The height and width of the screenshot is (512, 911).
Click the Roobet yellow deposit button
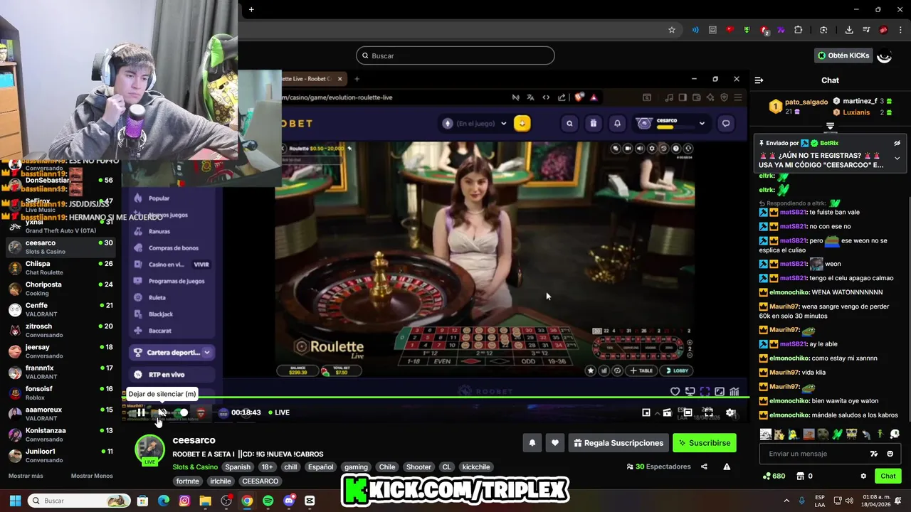(522, 124)
